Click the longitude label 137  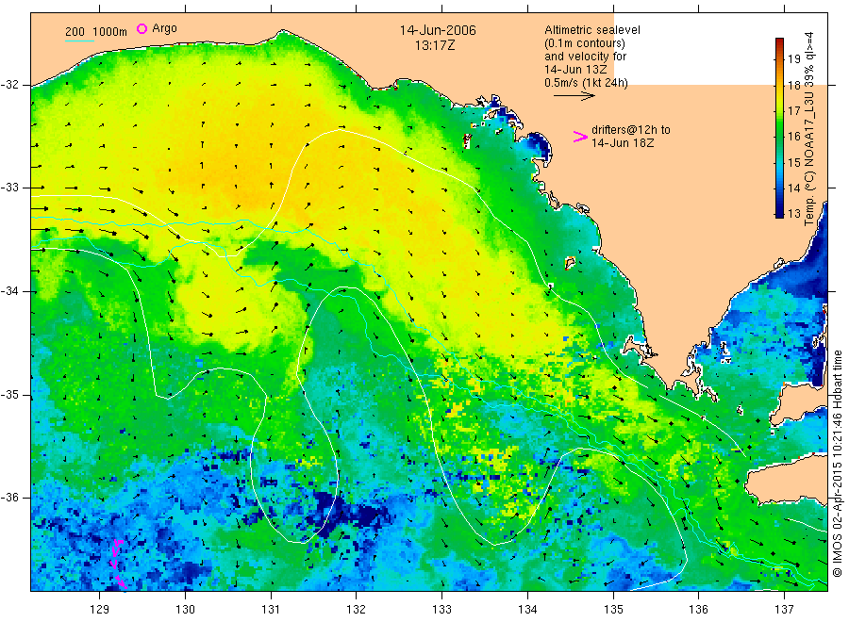[x=784, y=610]
